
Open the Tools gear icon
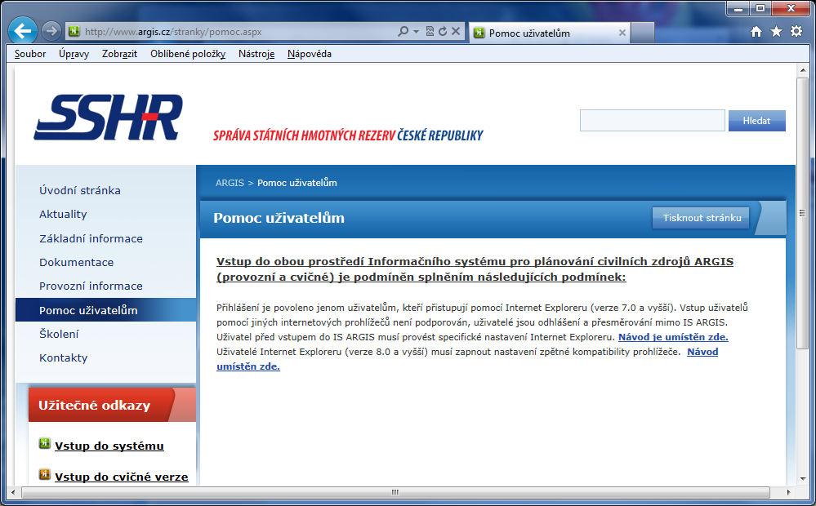[x=796, y=32]
